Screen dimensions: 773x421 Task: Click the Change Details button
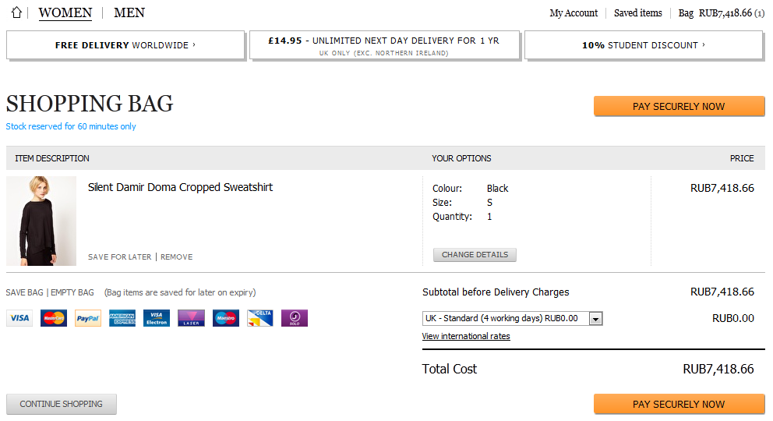click(x=475, y=255)
